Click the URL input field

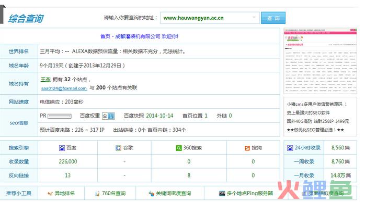tap(210, 18)
